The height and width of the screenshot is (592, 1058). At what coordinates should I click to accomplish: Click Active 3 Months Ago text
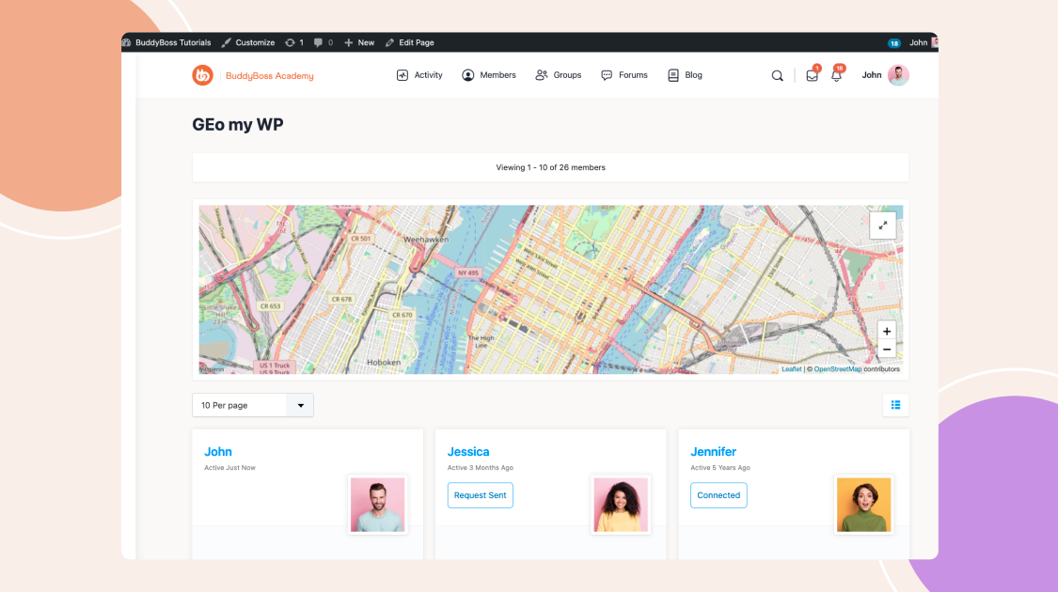pyautogui.click(x=481, y=467)
